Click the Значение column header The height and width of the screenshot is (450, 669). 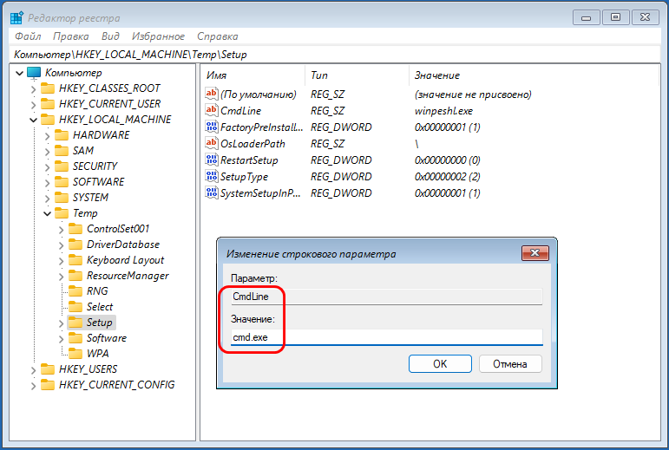534,75
